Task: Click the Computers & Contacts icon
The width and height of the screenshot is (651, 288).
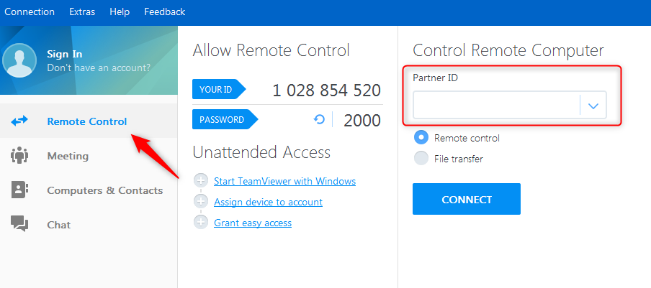Action: pyautogui.click(x=19, y=190)
